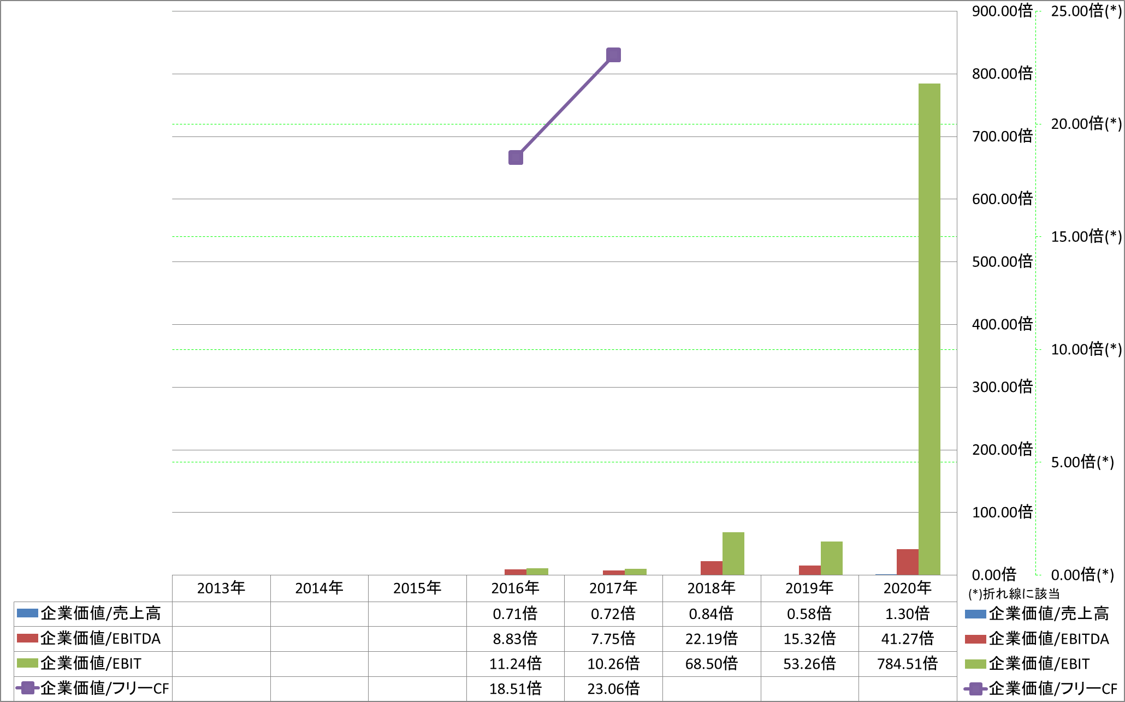Click the 2019 red EBITDA bar
Viewport: 1125px width, 702px height.
pyautogui.click(x=810, y=570)
